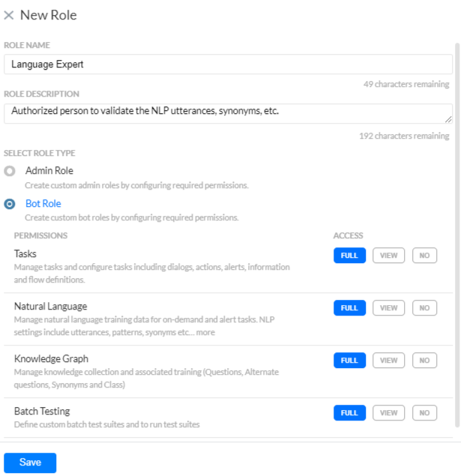The image size is (461, 476).
Task: Click the Role Name input field
Action: coord(228,64)
